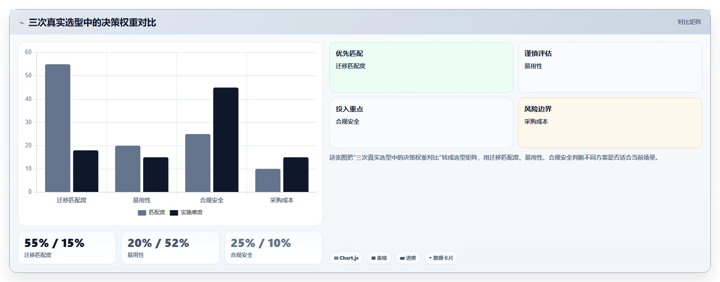This screenshot has width=720, height=282.
Task: Click the 实施难度 bar for 迁移匹配度
Action: click(86, 171)
